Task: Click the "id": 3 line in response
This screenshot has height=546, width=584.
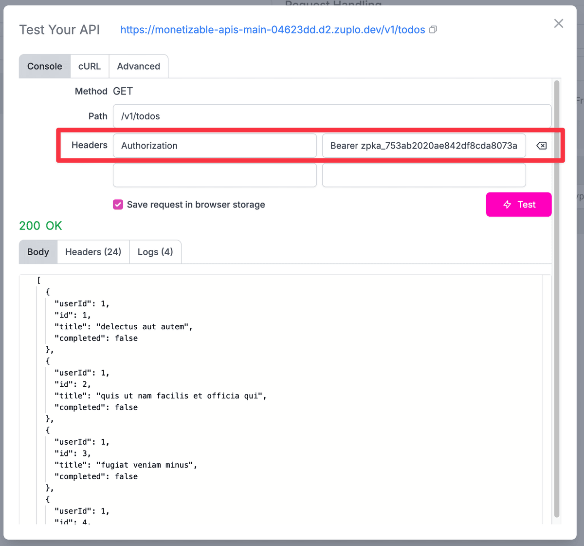Action: (73, 453)
